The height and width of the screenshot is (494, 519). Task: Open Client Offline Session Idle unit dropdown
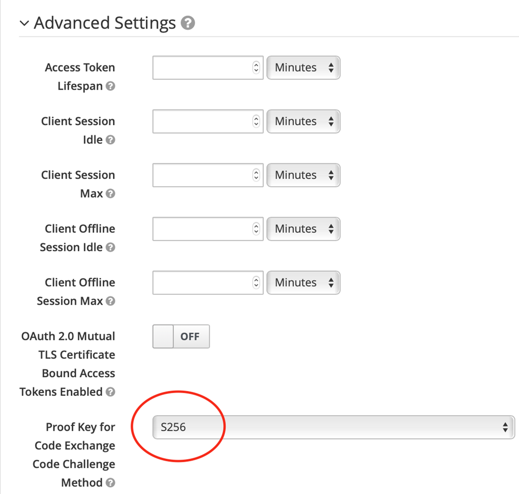pyautogui.click(x=304, y=229)
